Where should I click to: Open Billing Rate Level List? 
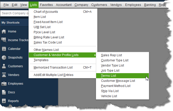coord(63,37)
